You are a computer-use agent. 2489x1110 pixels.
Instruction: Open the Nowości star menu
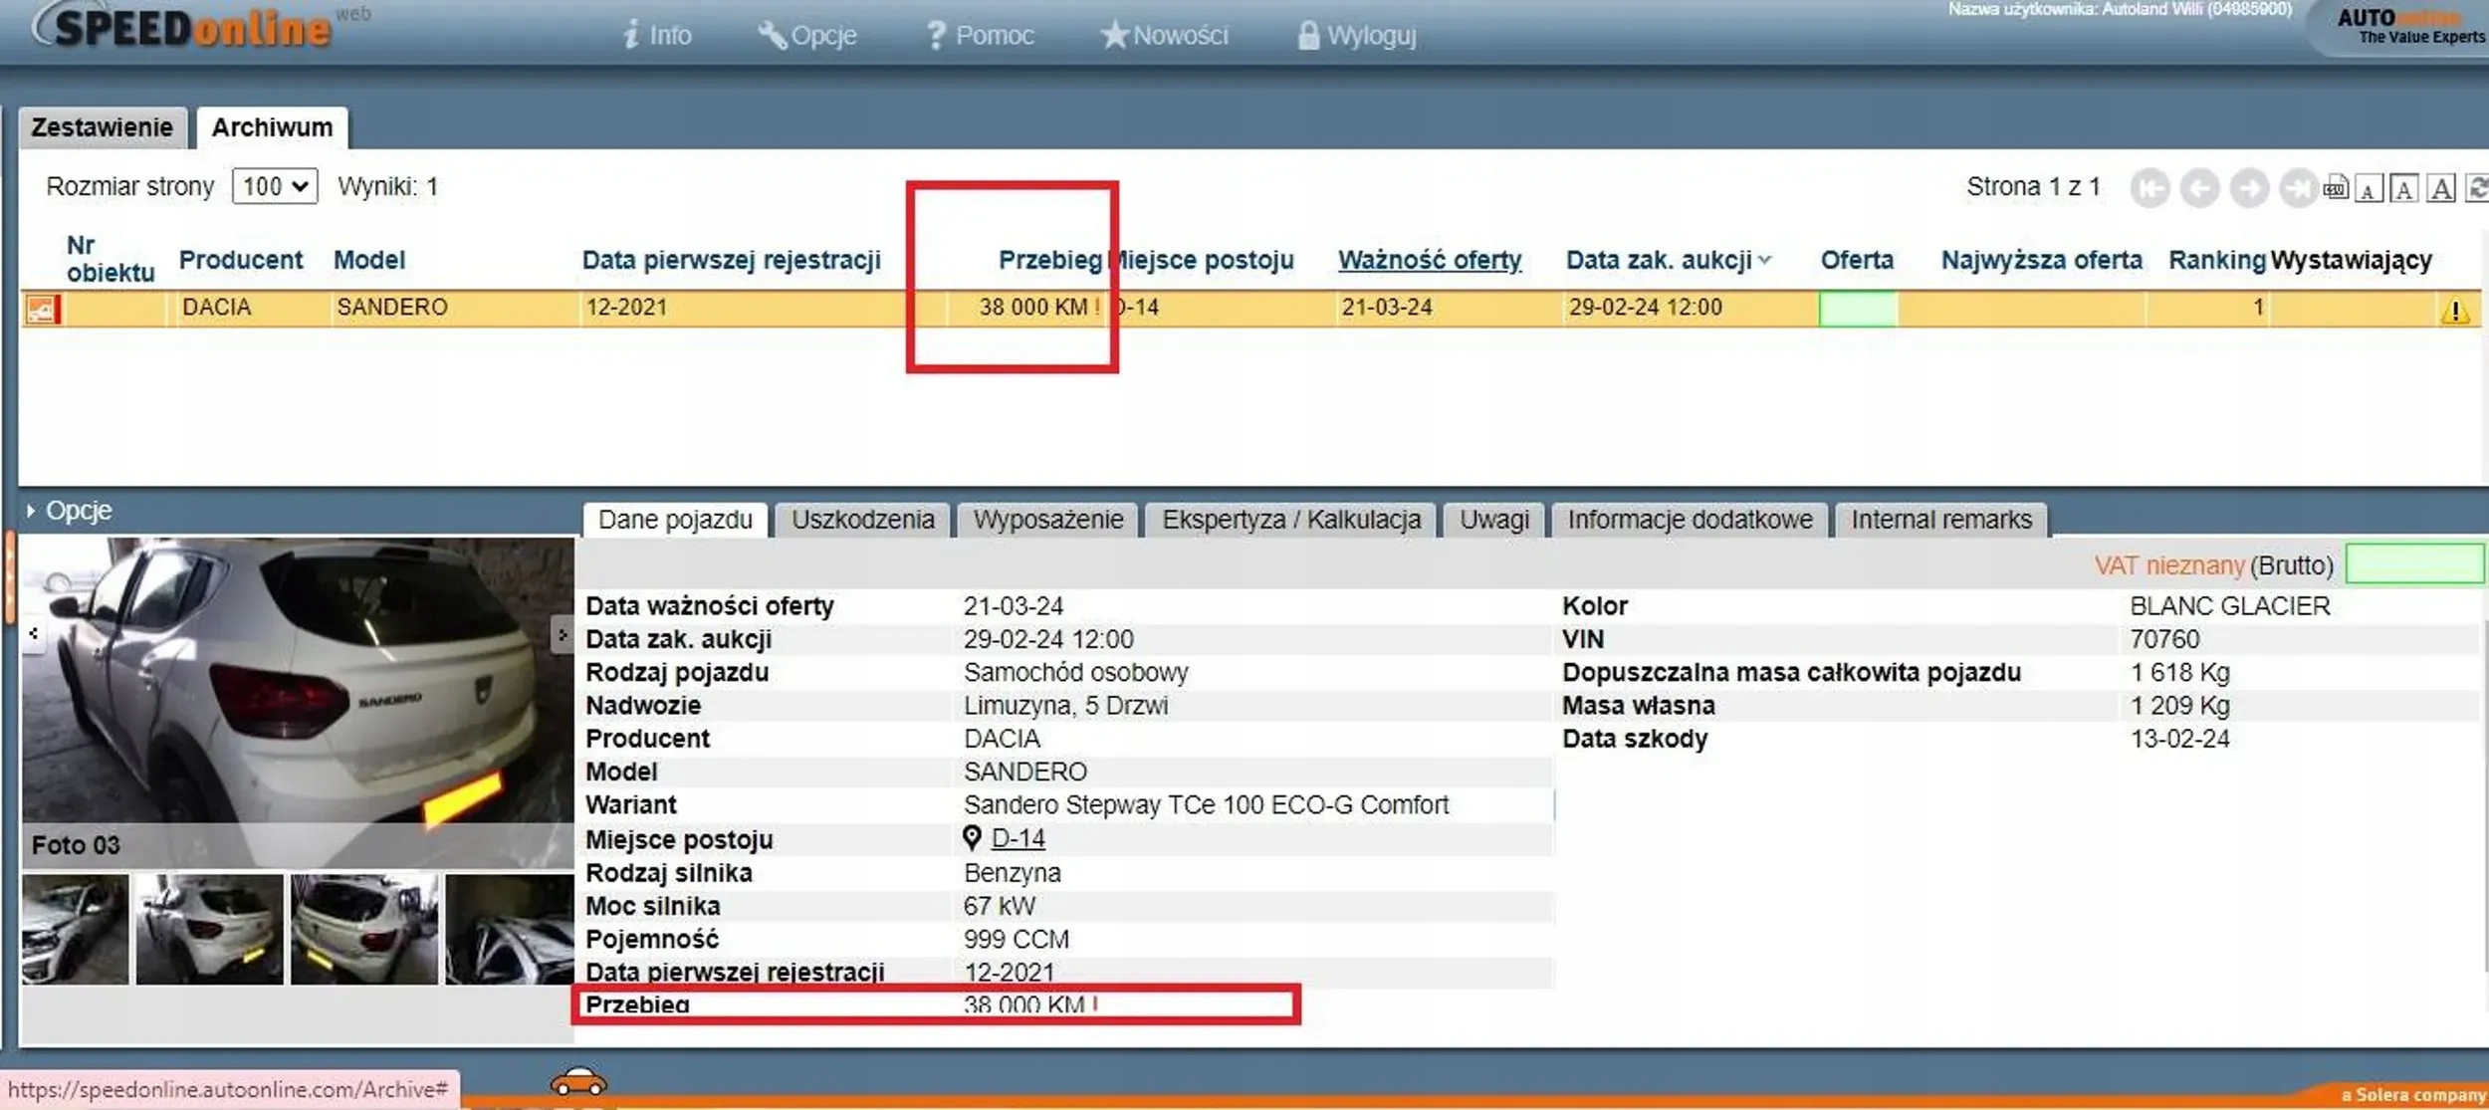[x=1164, y=36]
